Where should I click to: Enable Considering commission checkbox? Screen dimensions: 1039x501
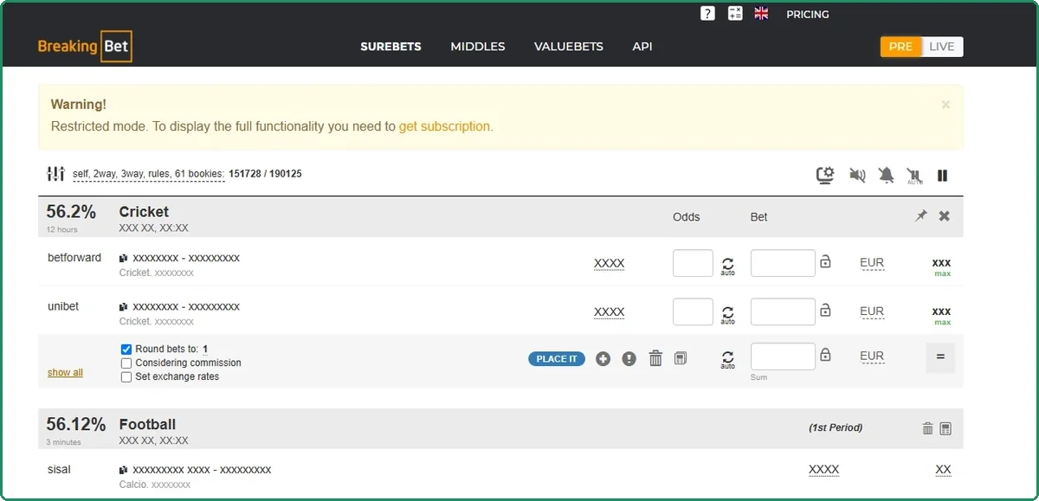tap(126, 363)
